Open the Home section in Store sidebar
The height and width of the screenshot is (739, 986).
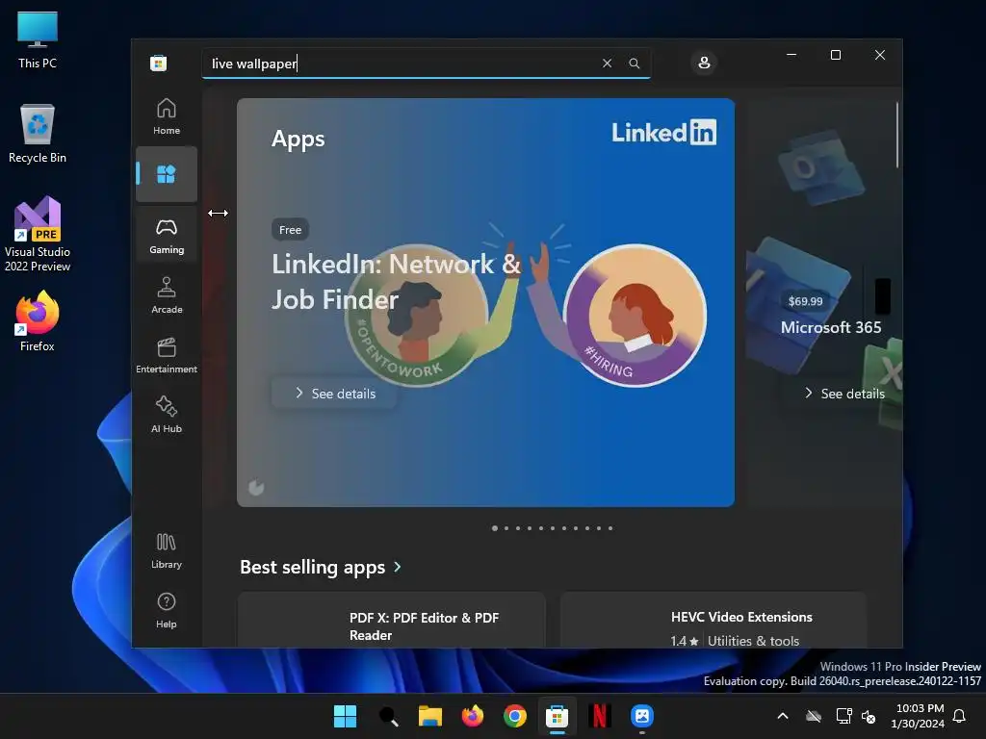[166, 116]
